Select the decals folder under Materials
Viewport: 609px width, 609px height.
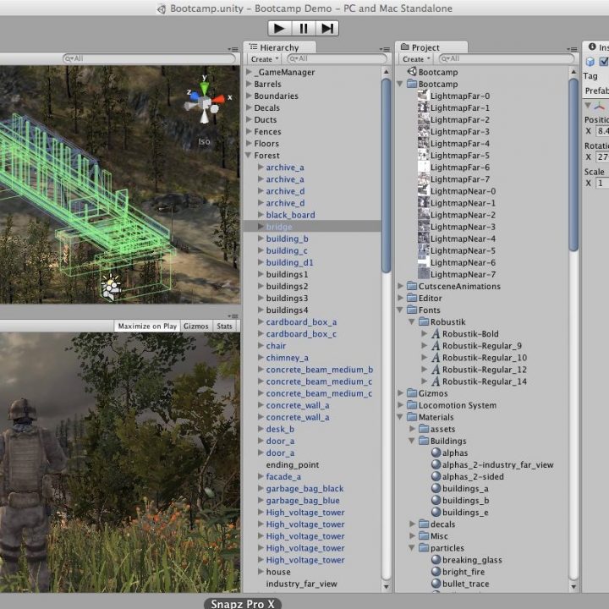[437, 524]
